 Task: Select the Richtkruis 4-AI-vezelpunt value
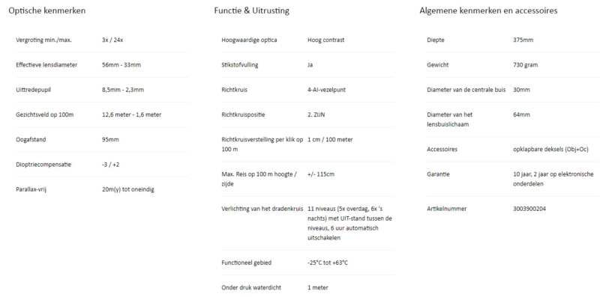pos(326,90)
